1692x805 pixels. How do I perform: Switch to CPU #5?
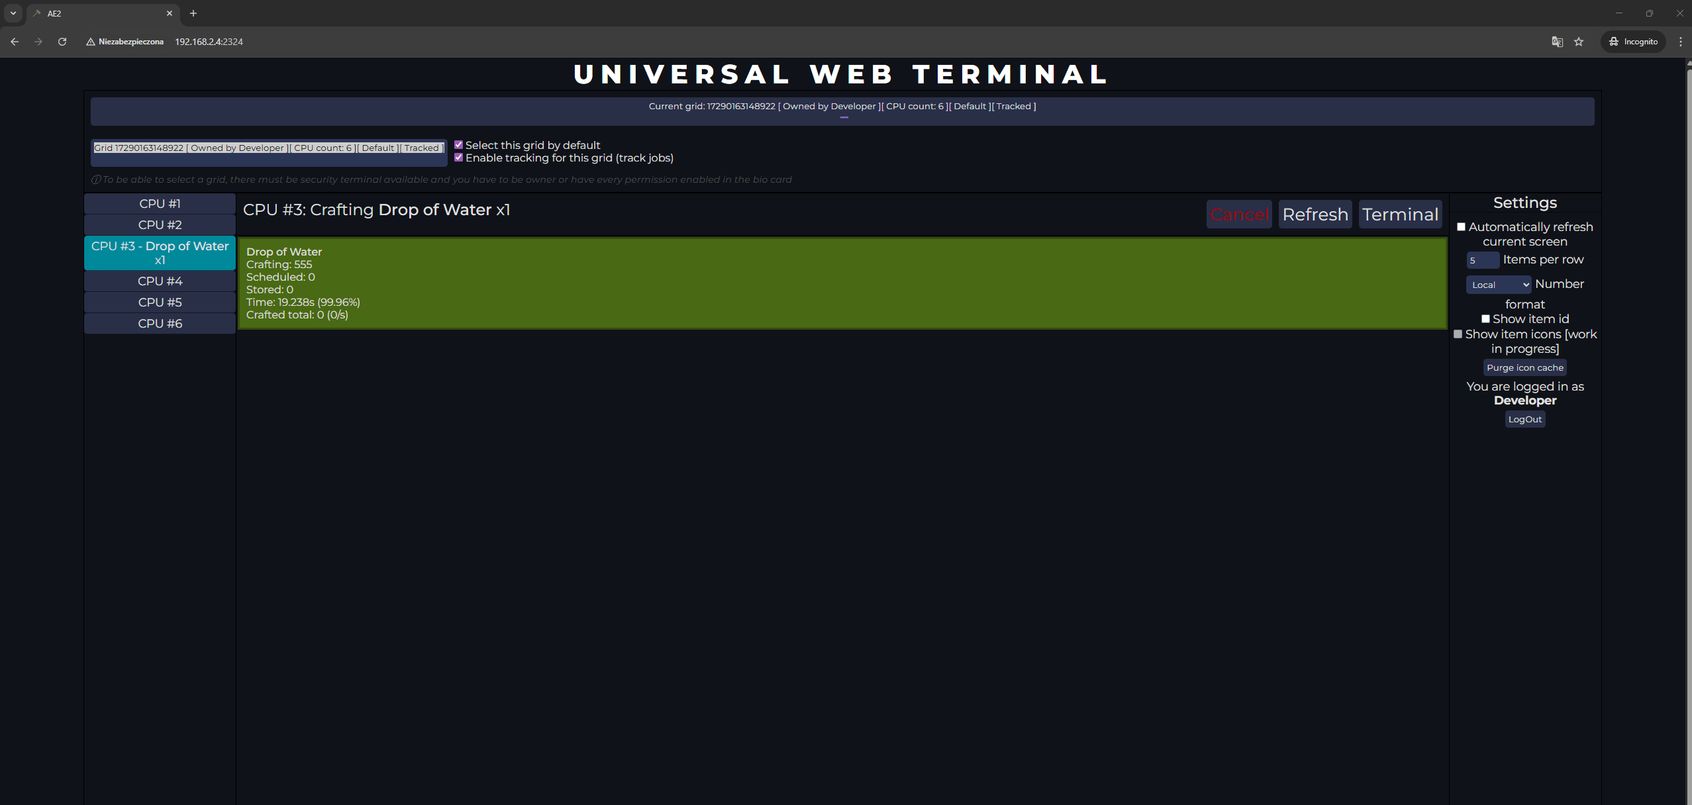[x=160, y=303]
